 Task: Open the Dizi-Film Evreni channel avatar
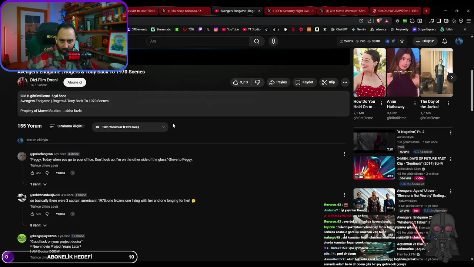[x=23, y=82]
